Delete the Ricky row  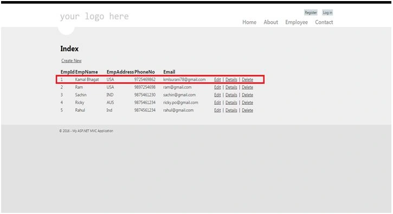247,103
